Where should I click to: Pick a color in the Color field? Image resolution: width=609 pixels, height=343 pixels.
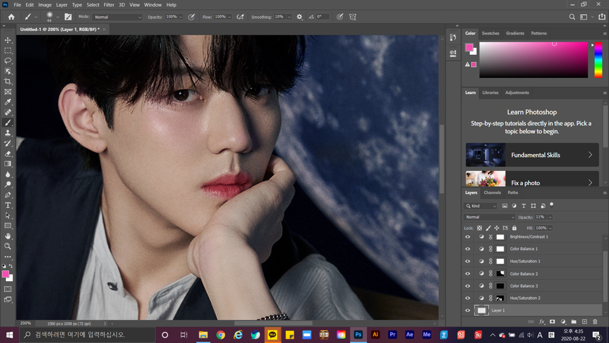[533, 60]
